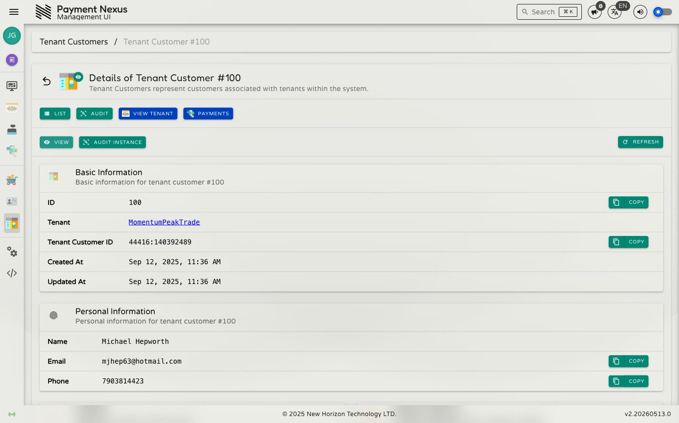This screenshot has width=679, height=423.
Task: Click the PAYMENTS button
Action: [208, 114]
